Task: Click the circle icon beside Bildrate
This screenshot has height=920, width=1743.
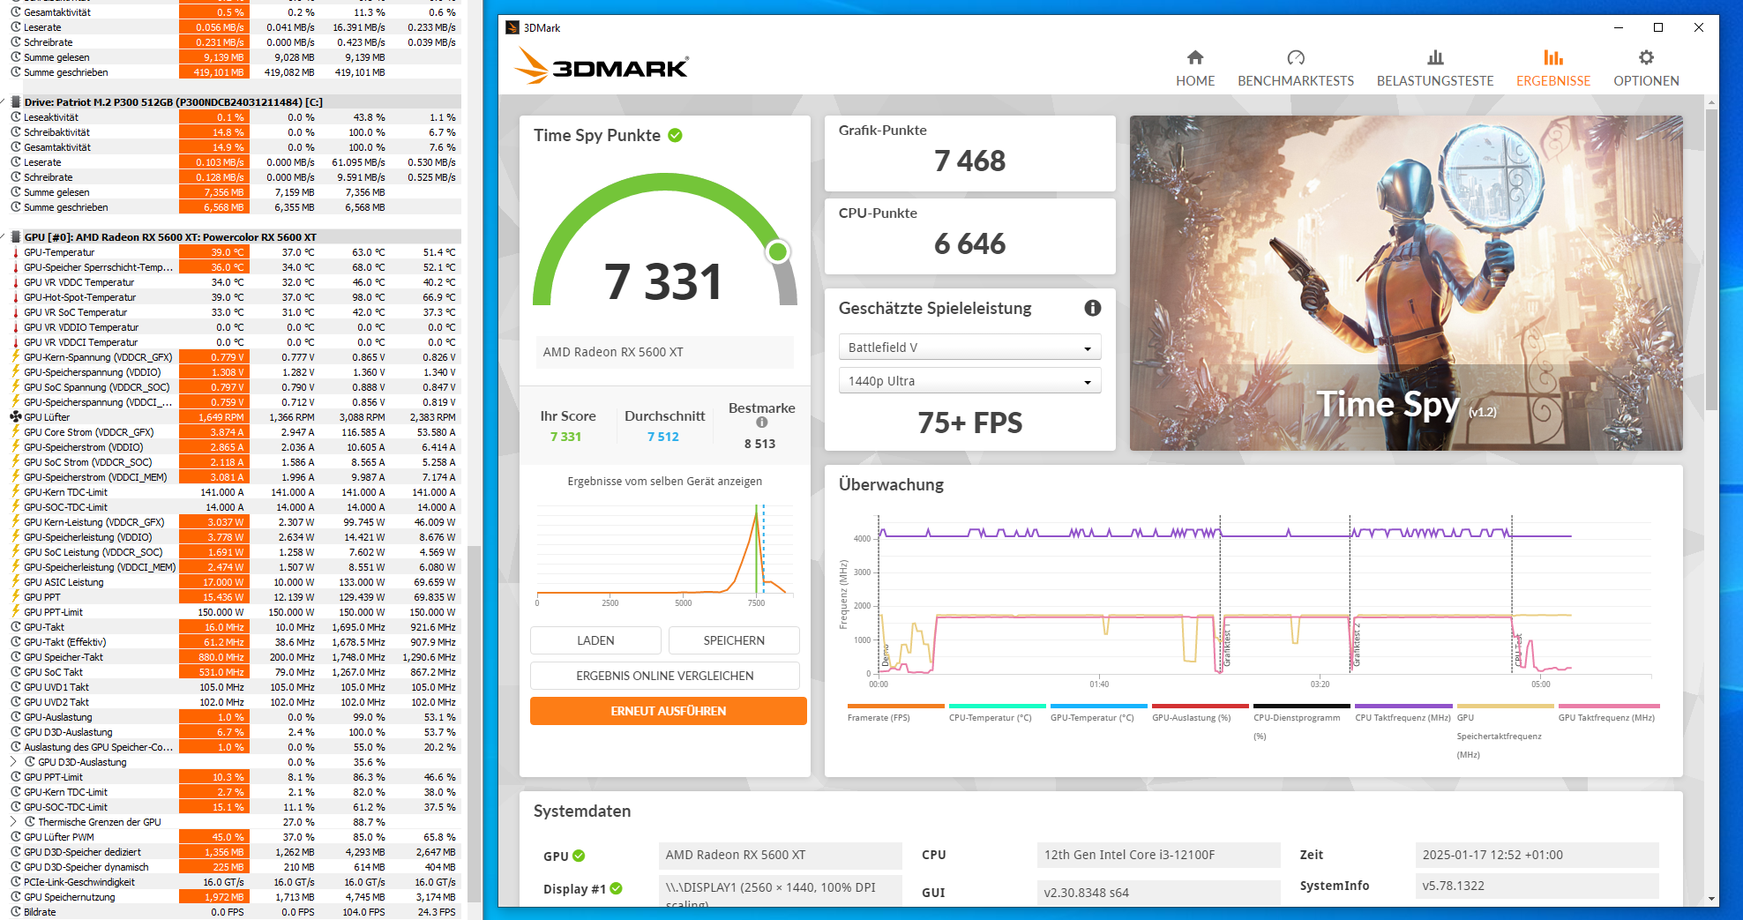Action: pos(16,912)
